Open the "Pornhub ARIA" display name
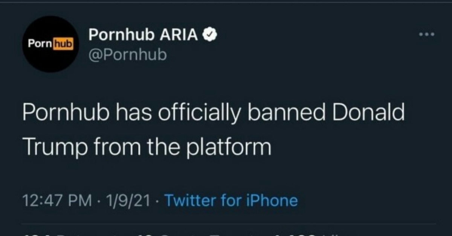452x236 pixels. [x=143, y=35]
